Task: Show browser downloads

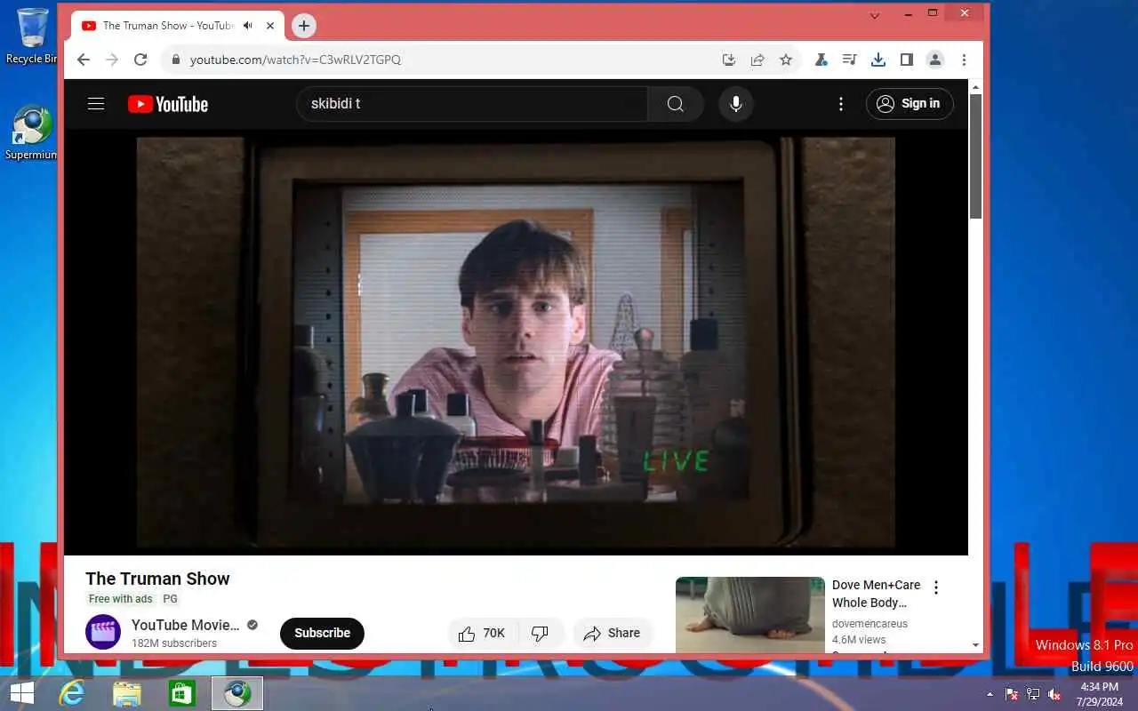Action: pos(878,60)
